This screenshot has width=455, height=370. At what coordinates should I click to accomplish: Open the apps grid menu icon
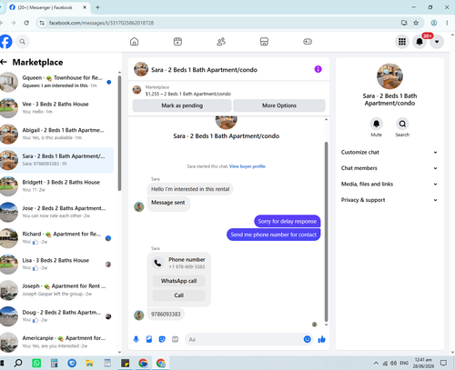pyautogui.click(x=402, y=42)
